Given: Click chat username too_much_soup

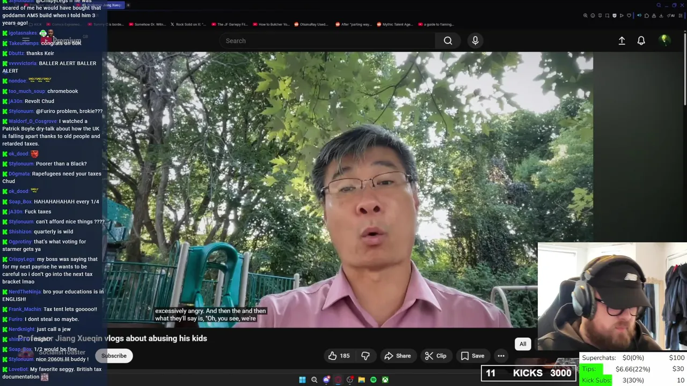Looking at the screenshot, I should point(27,91).
